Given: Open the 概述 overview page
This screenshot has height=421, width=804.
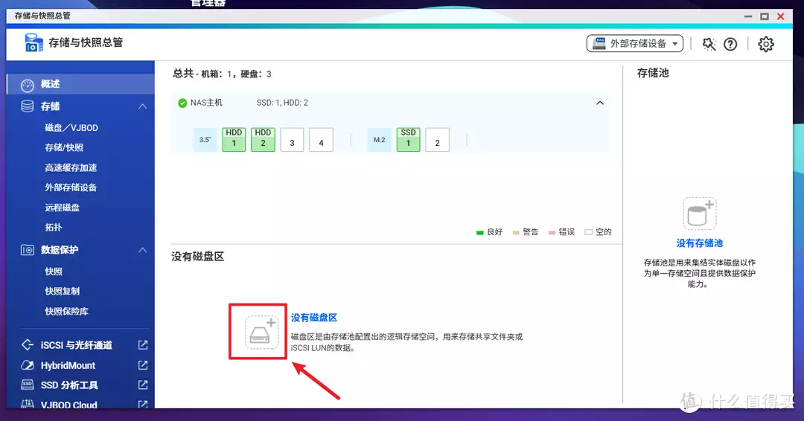Looking at the screenshot, I should pos(80,84).
